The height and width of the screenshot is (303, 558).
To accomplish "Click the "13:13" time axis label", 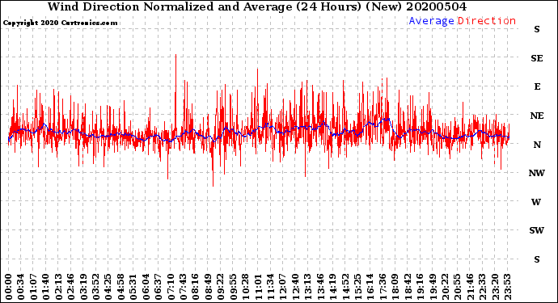I will [308, 287].
